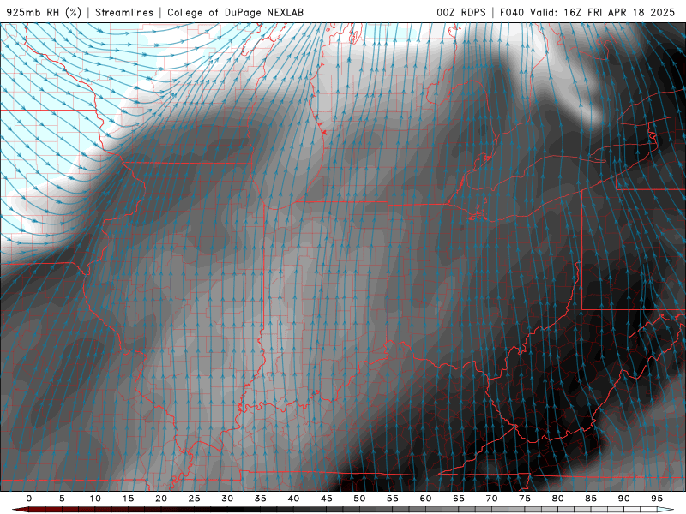This screenshot has width=686, height=514.
Task: Click the 65 label on the color scale
Action: pos(459,499)
